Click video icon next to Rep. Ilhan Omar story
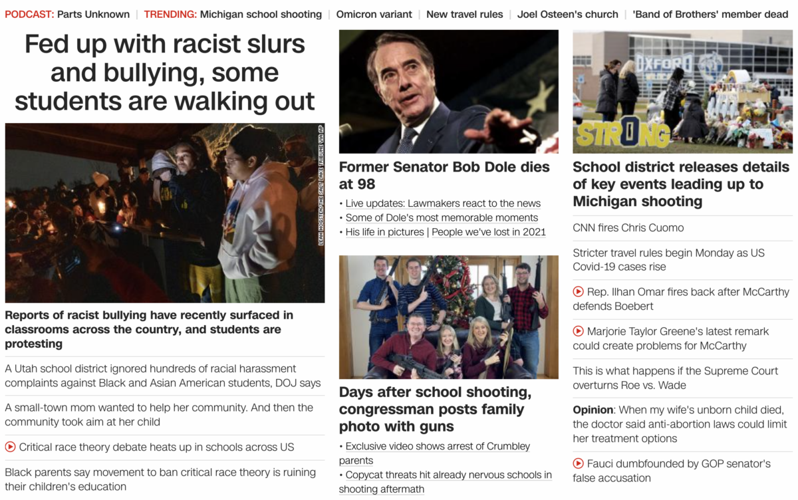 tap(578, 292)
